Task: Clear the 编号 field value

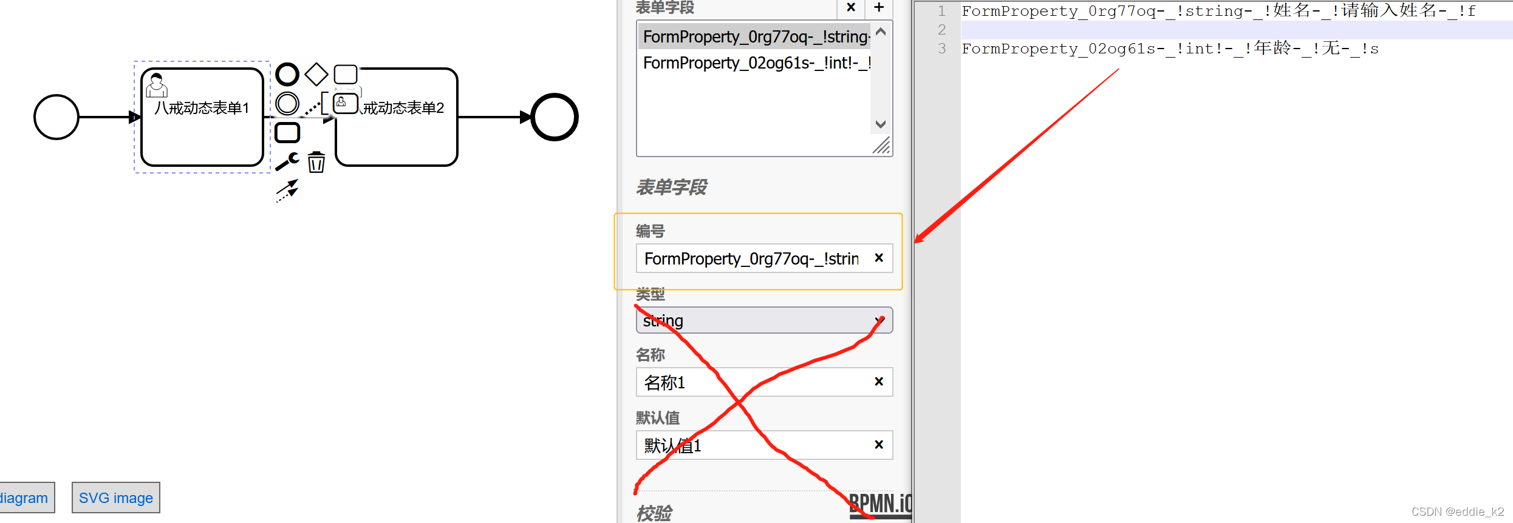Action: click(879, 258)
